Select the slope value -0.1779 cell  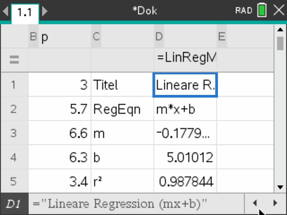click(185, 133)
